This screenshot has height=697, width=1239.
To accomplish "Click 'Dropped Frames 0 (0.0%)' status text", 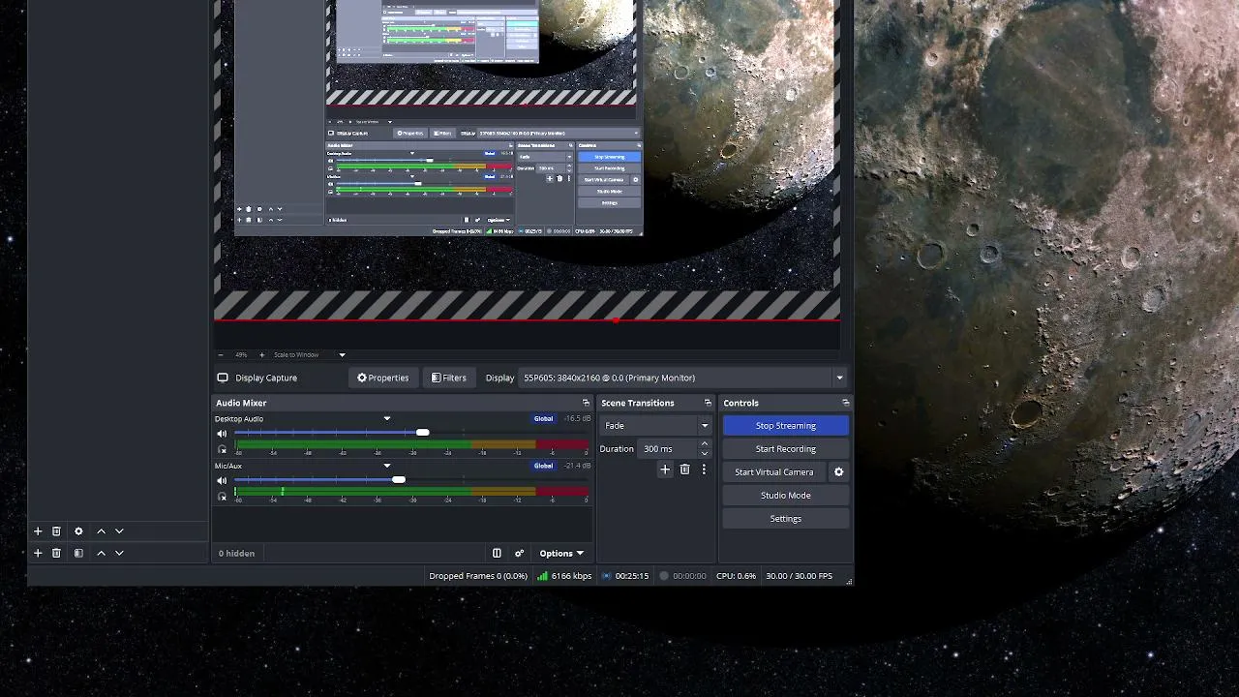I will pos(478,576).
